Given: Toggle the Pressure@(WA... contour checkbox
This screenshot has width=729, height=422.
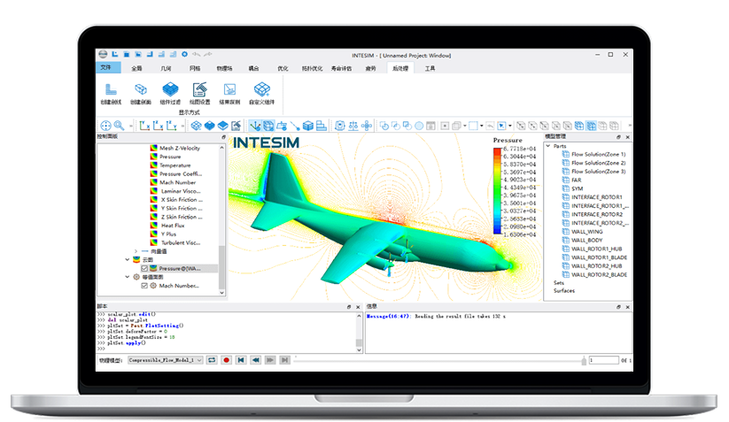Looking at the screenshot, I should (144, 268).
